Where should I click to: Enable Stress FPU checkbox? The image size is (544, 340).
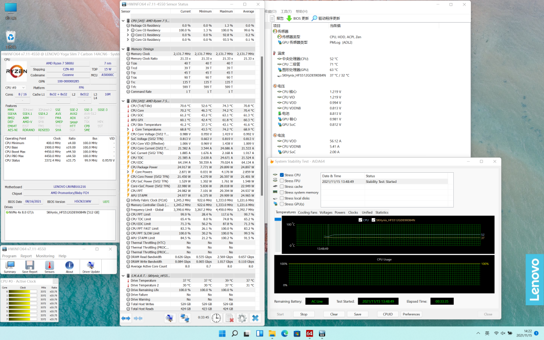pyautogui.click(x=282, y=181)
